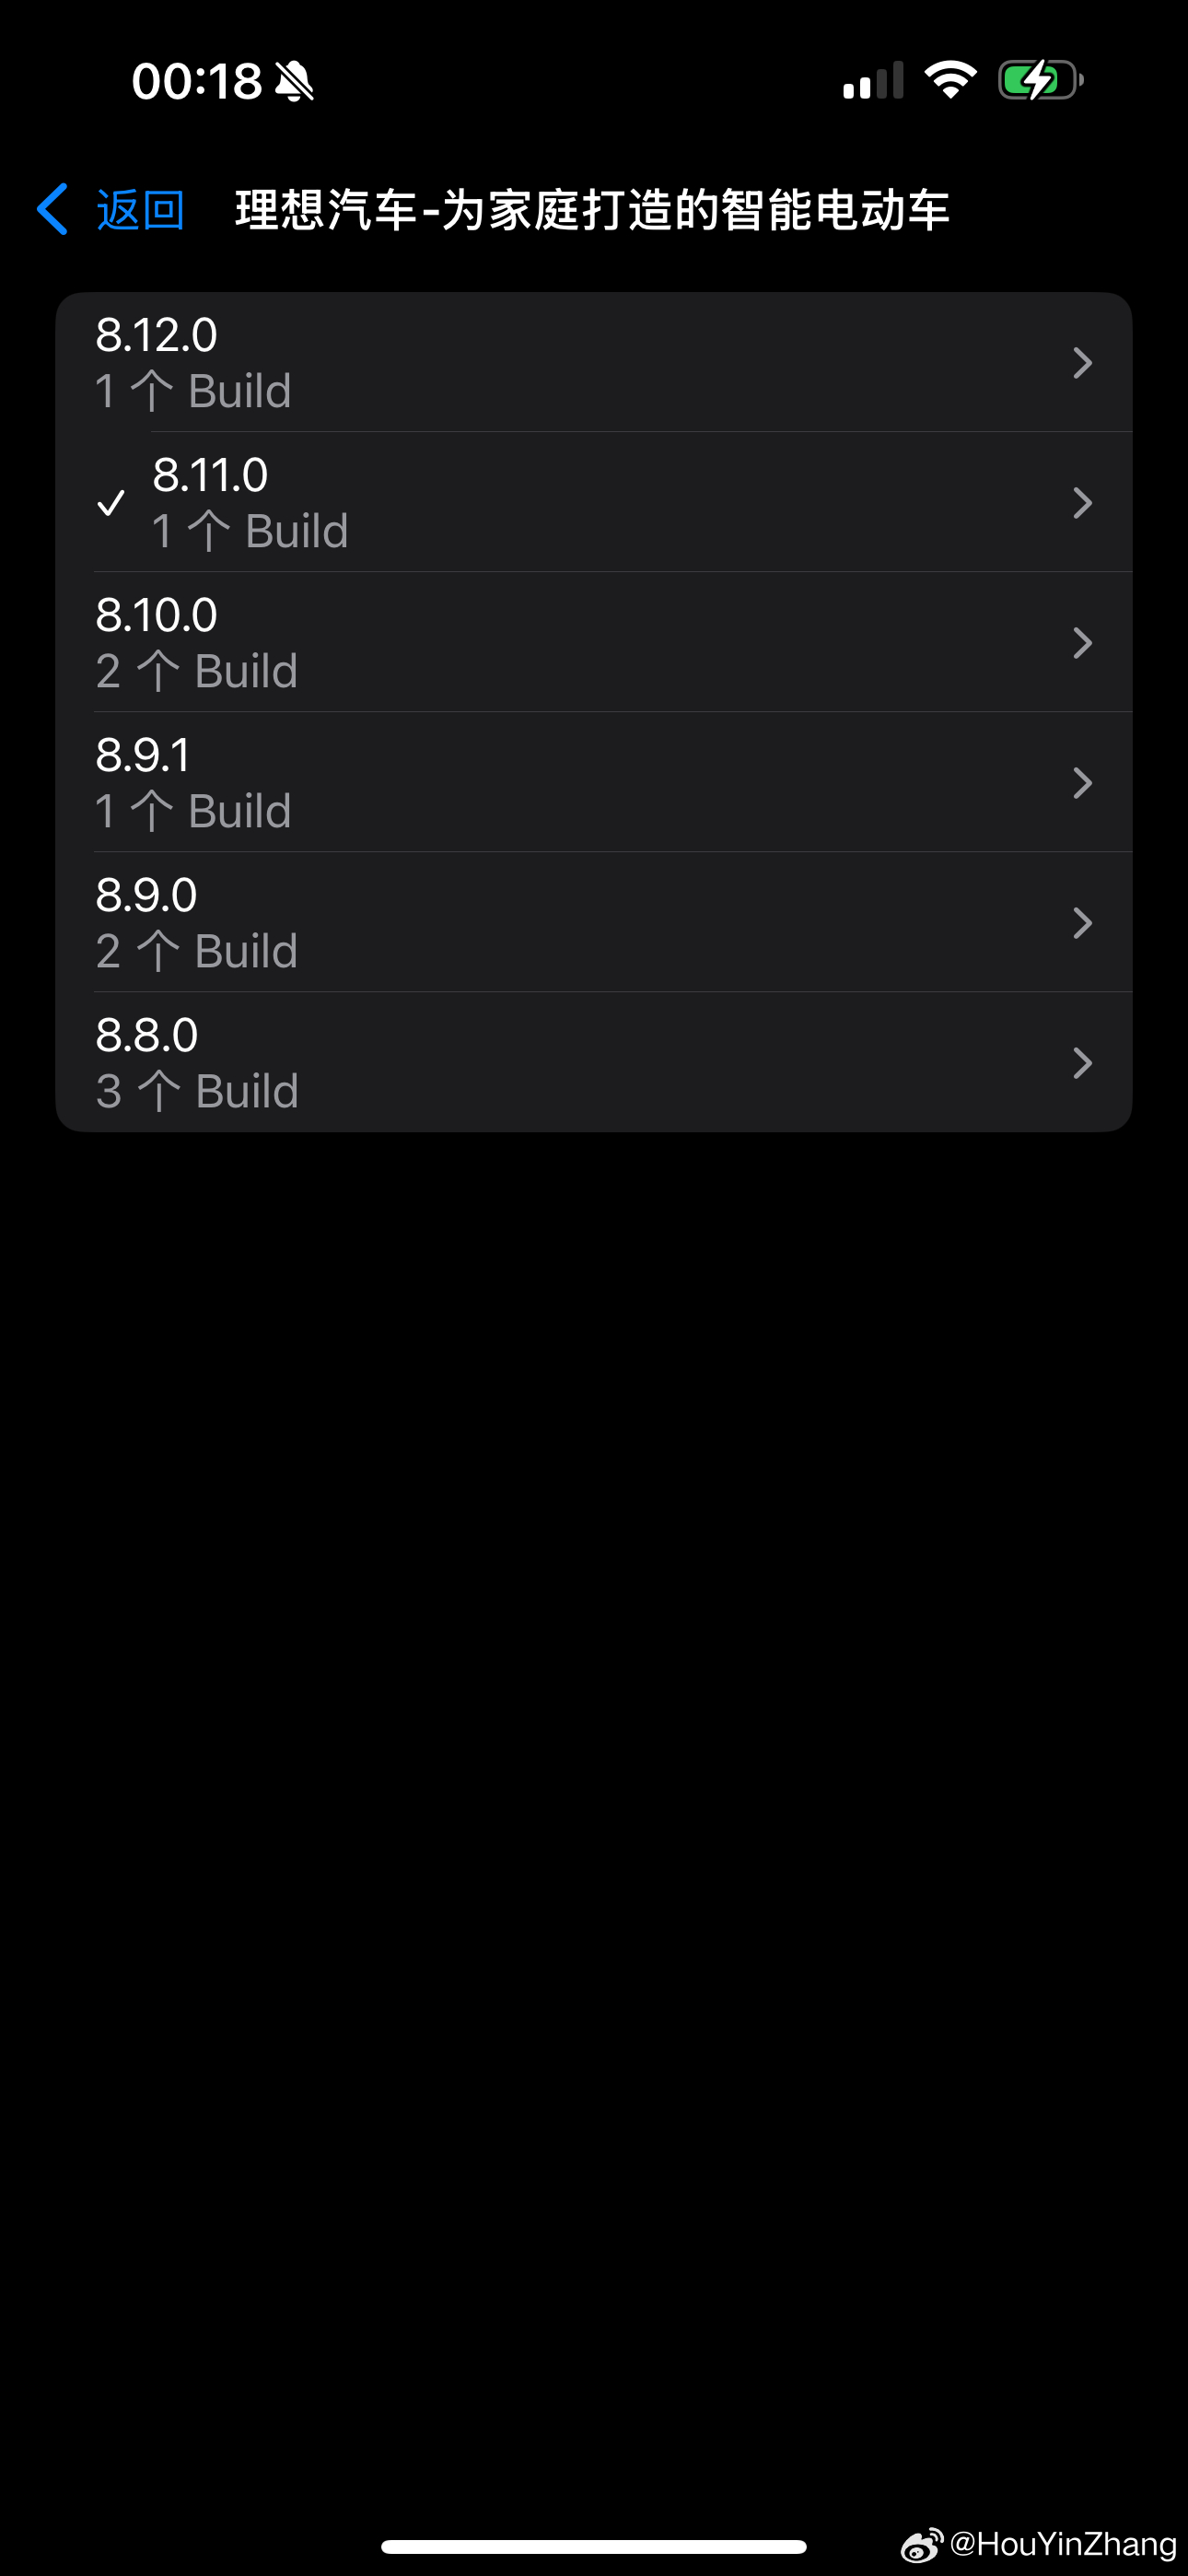
Task: Tap the charging battery icon
Action: (x=1041, y=80)
